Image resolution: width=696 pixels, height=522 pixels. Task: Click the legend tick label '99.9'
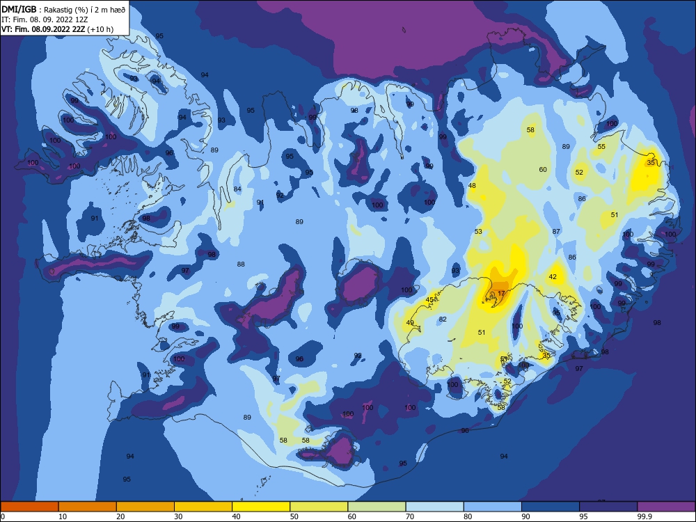point(644,516)
